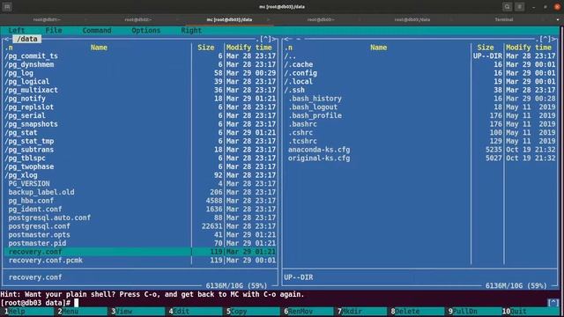
Task: Switch to the root@db03:/data tab
Action: 412,19
